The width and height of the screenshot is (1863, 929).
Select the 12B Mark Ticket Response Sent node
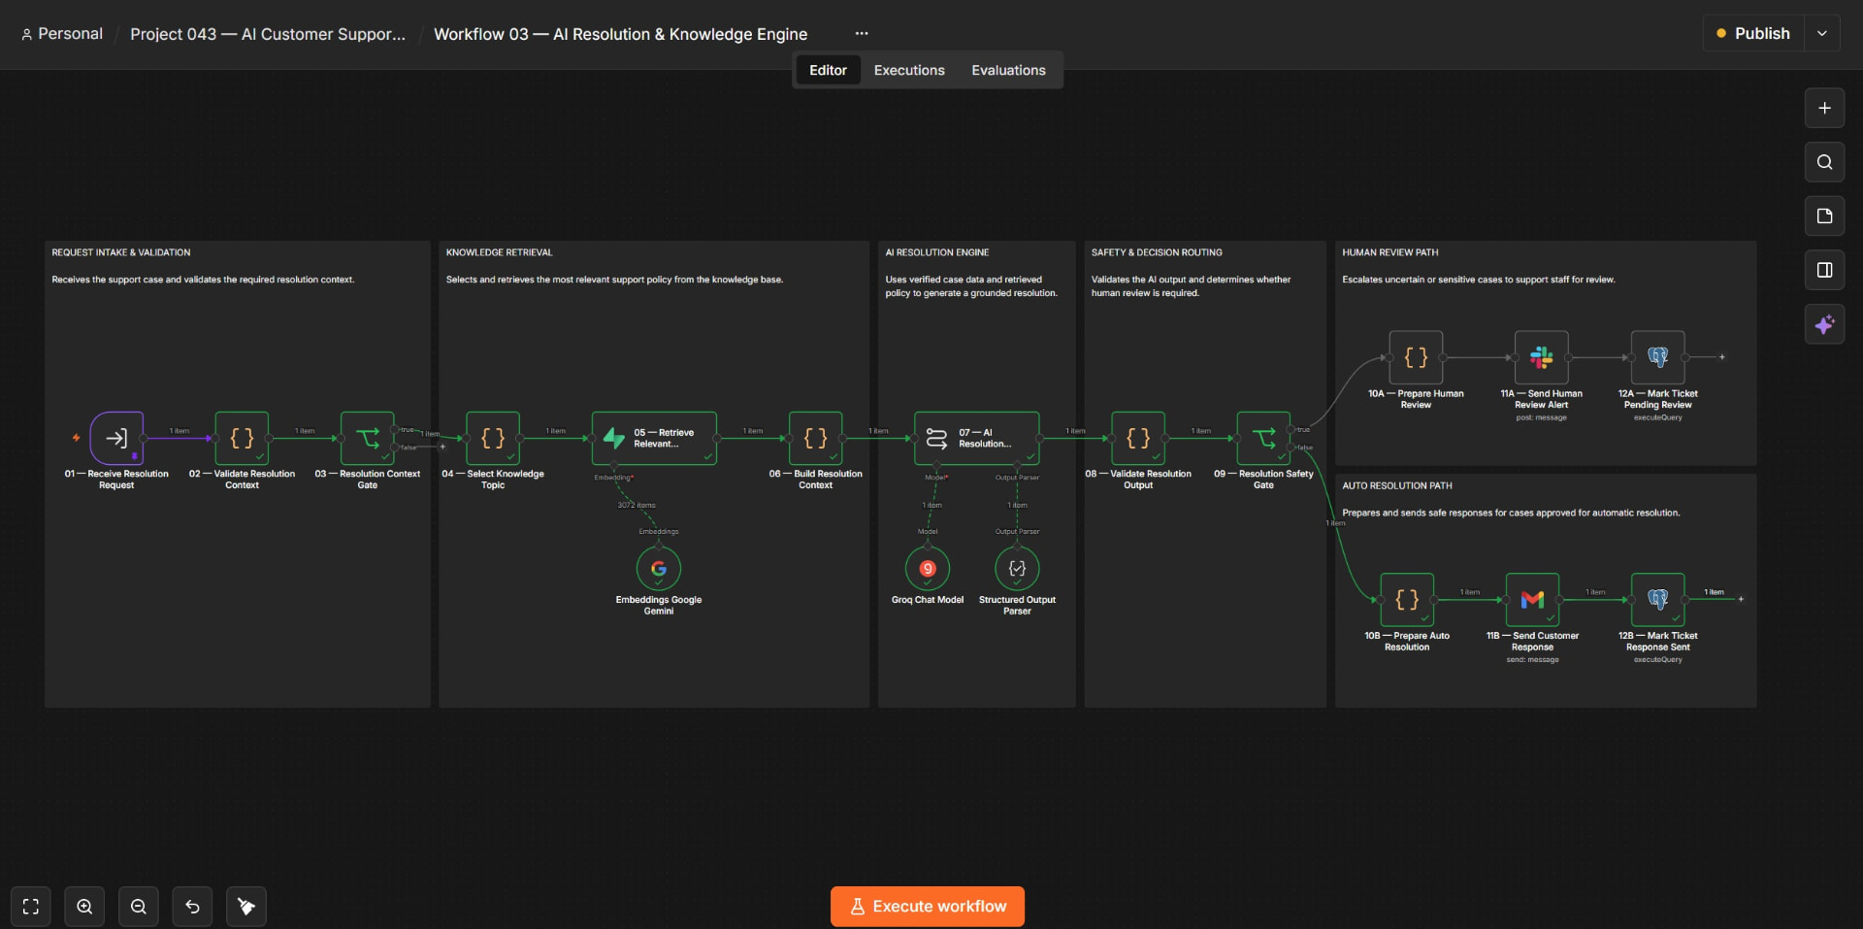[1658, 599]
